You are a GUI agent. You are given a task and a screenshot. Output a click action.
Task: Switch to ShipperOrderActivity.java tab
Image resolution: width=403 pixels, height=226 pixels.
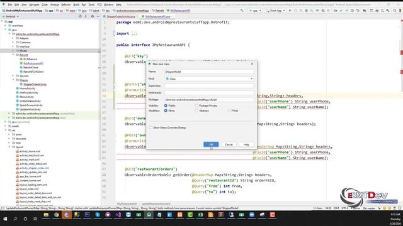point(120,16)
